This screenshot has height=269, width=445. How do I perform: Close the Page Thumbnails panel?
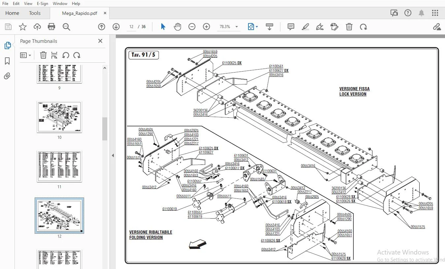tap(100, 41)
